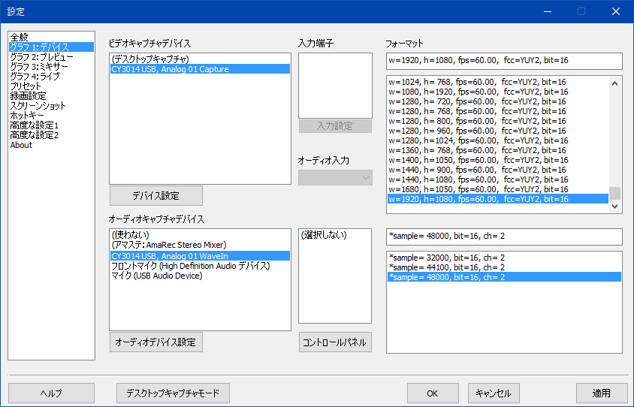Click the デバイス設定 button
This screenshot has width=634, height=407.
156,196
